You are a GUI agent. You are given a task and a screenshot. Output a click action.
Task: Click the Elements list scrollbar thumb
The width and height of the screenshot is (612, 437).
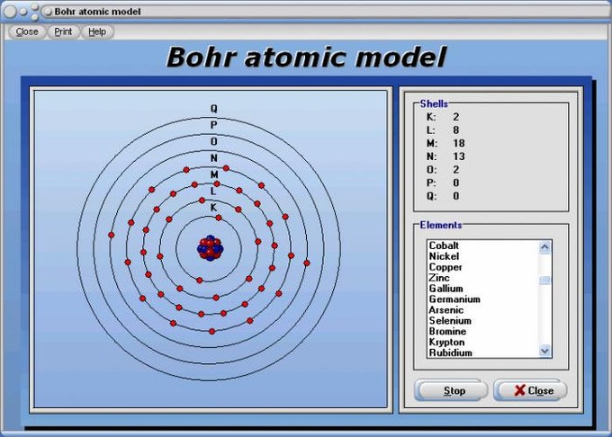pyautogui.click(x=544, y=280)
